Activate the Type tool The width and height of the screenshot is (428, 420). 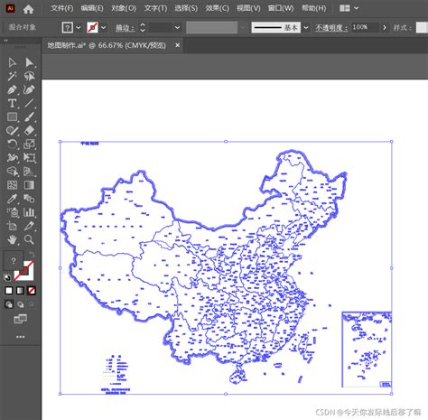tap(12, 103)
